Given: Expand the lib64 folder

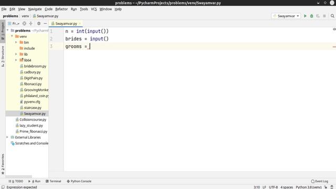Looking at the screenshot, I should click(16, 60).
